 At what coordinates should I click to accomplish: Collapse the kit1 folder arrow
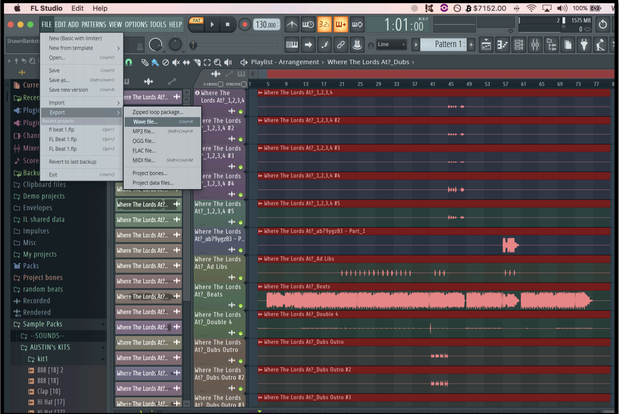coord(103,359)
